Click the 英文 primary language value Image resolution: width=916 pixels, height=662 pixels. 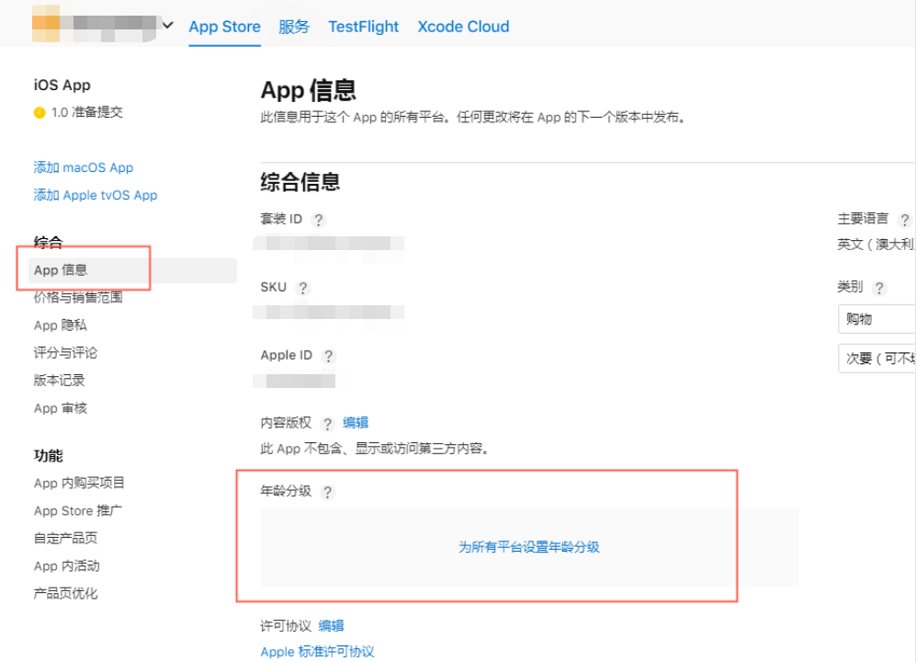[x=876, y=245]
